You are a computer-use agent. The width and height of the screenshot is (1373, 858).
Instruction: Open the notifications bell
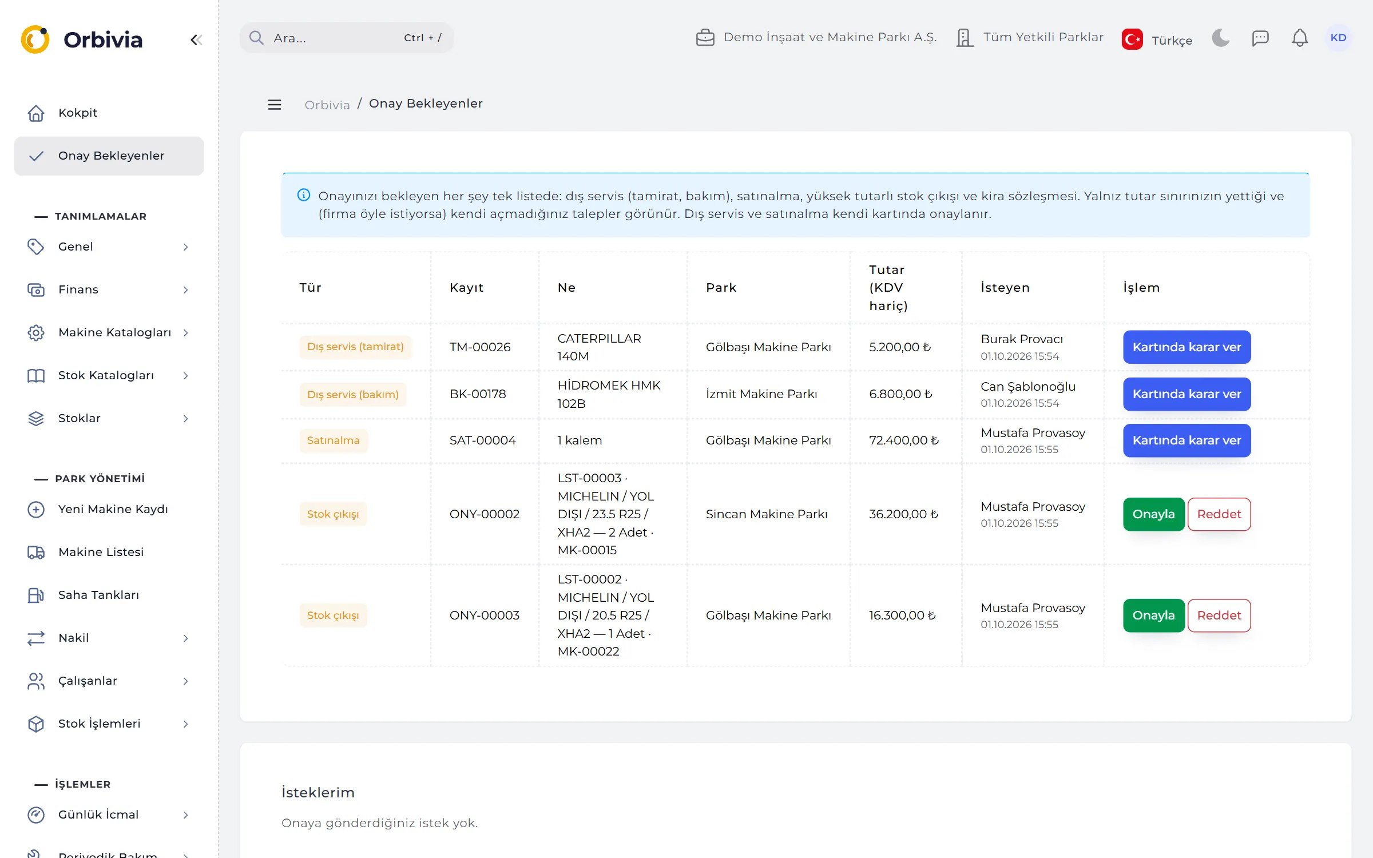(x=1300, y=38)
